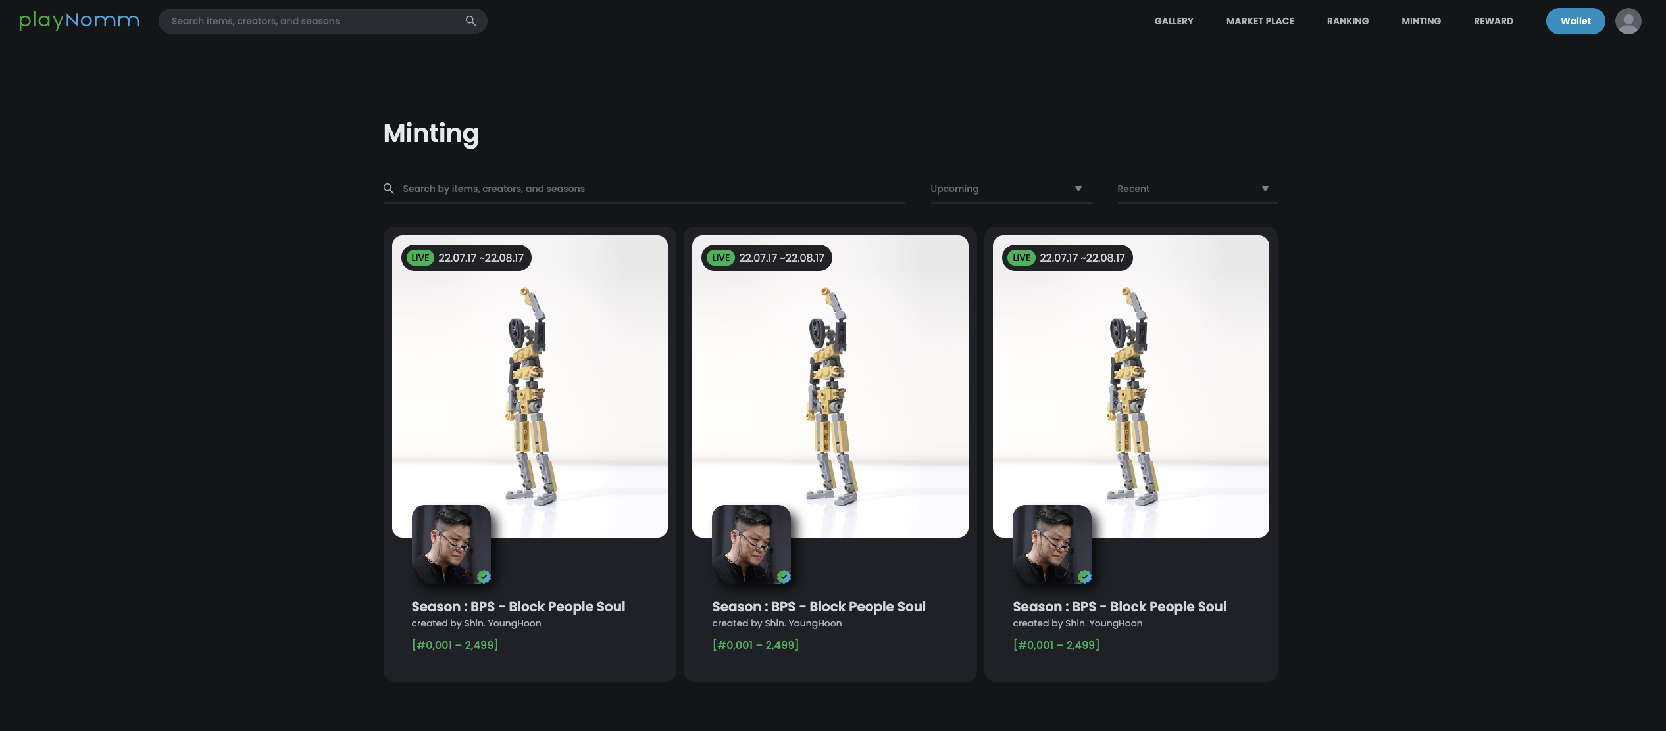Go to the GALLERY menu item

pos(1174,21)
